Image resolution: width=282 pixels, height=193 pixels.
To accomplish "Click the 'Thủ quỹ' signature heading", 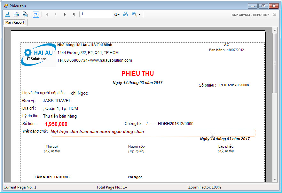I will (x=52, y=146).
